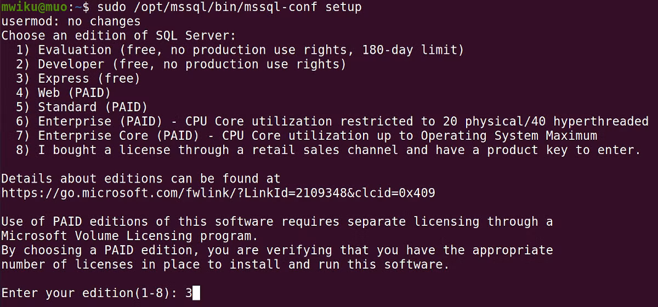Click the cursor after edition number 3

click(x=196, y=293)
